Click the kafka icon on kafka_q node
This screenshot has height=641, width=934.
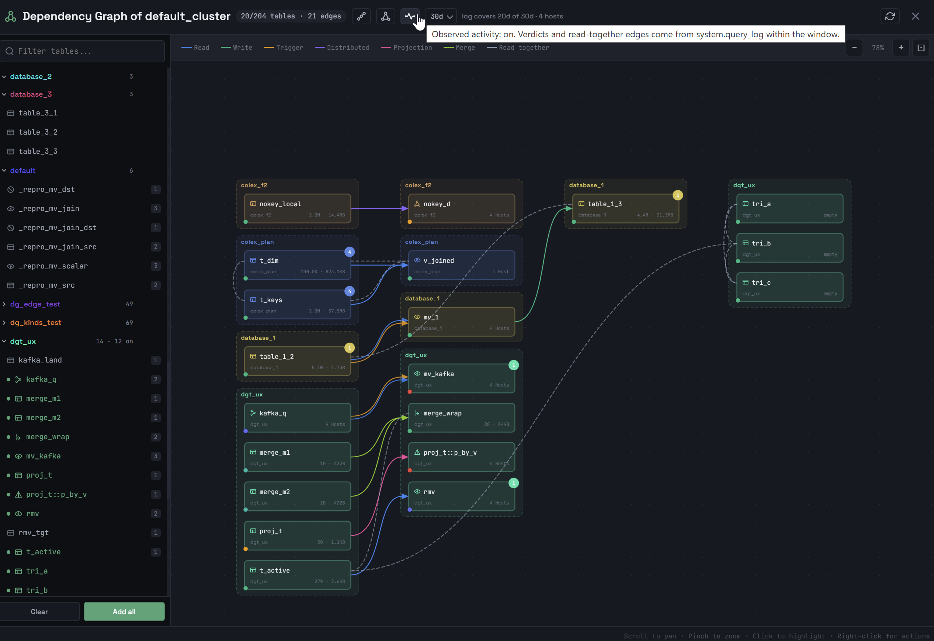(253, 413)
